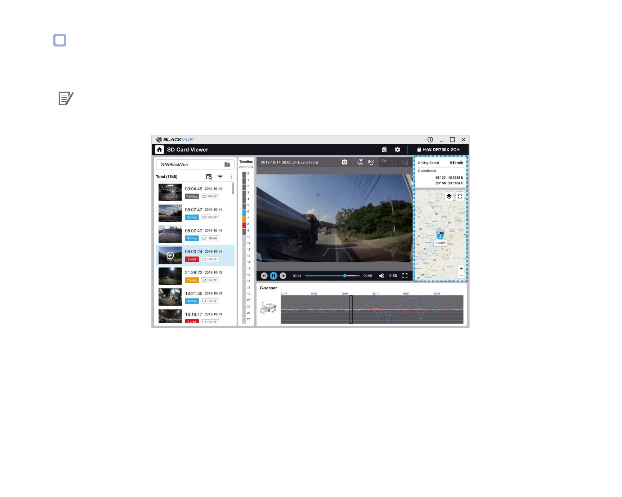This screenshot has width=622, height=497.
Task: Open Settings gear in the header
Action: pyautogui.click(x=397, y=150)
